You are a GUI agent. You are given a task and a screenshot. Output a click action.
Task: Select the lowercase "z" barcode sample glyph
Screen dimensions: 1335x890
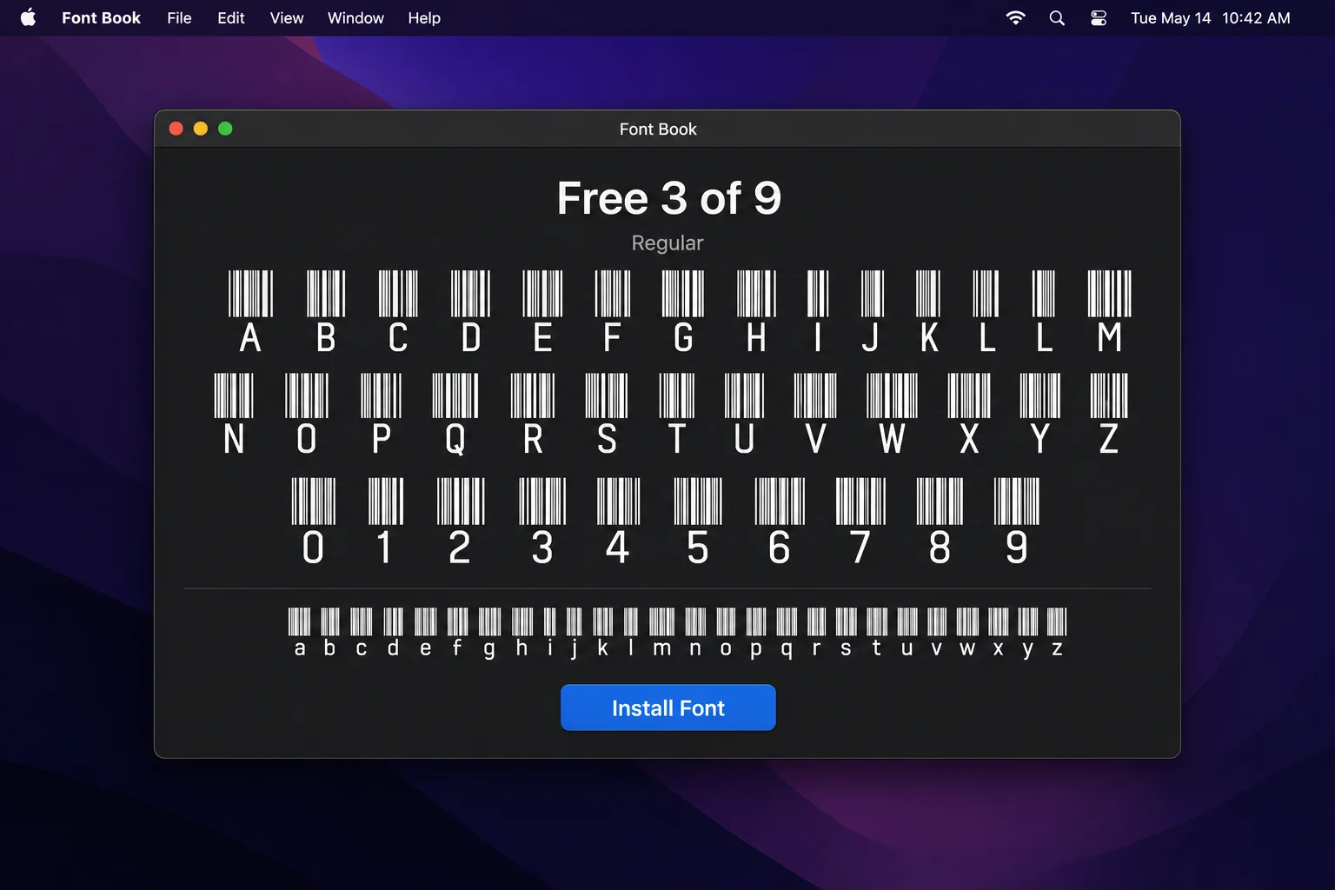click(x=1057, y=633)
